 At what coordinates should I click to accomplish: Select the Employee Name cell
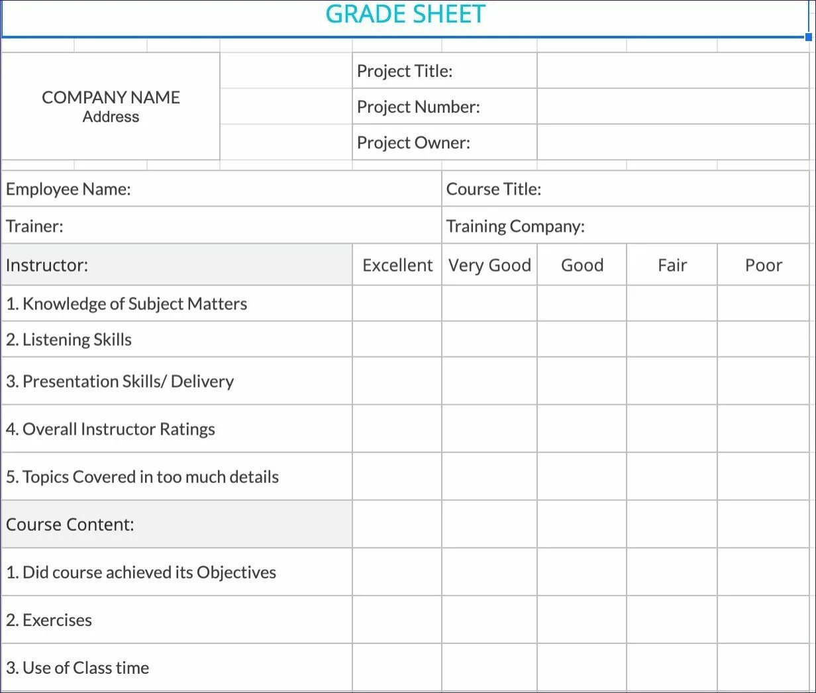(x=221, y=189)
